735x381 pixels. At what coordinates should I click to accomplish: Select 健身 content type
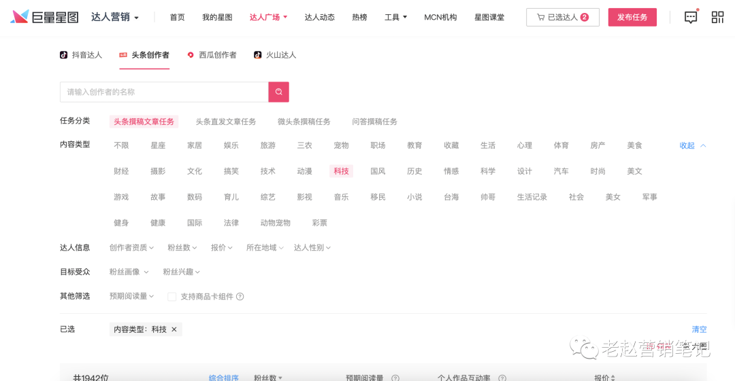pos(121,223)
